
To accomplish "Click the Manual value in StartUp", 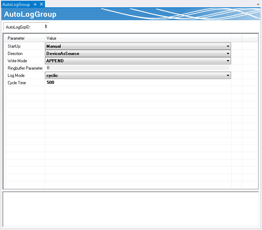I will pyautogui.click(x=54, y=46).
